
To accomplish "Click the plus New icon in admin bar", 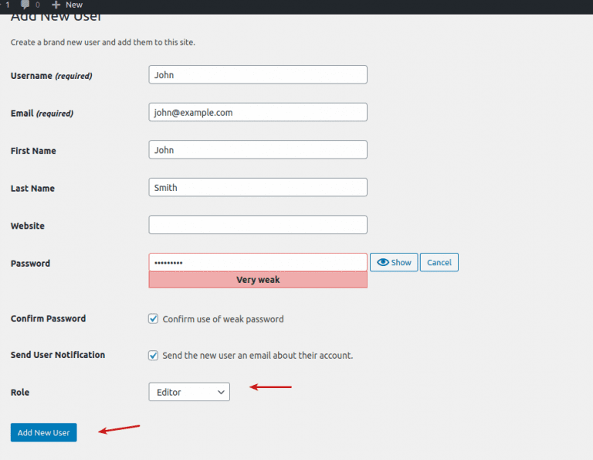I will (x=56, y=5).
